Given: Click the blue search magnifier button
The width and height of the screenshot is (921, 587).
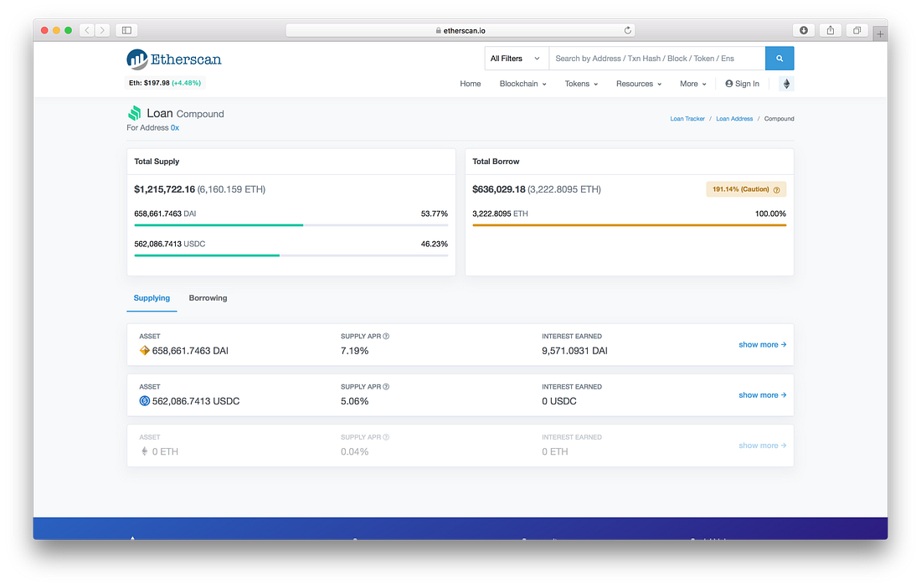Looking at the screenshot, I should (x=780, y=58).
